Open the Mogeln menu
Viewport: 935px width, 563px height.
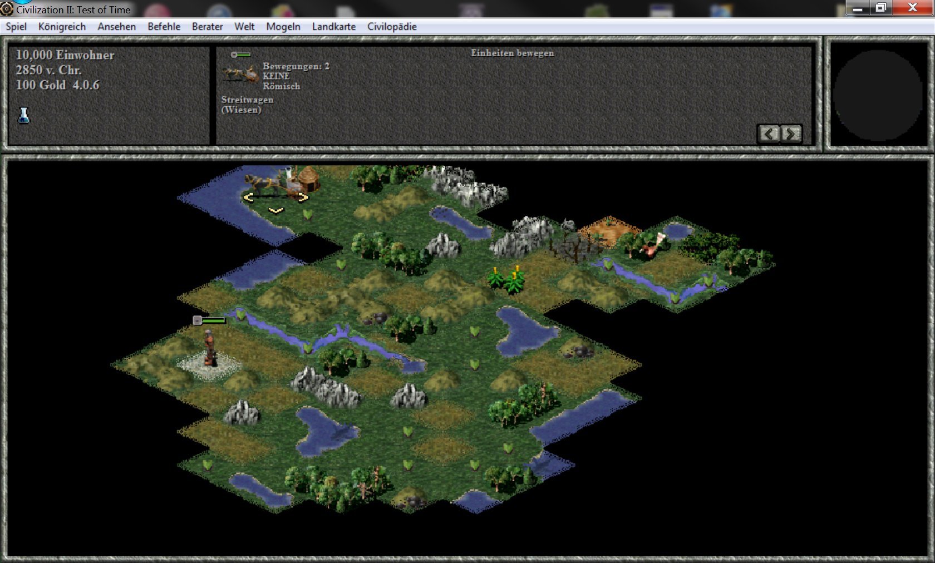coord(283,27)
